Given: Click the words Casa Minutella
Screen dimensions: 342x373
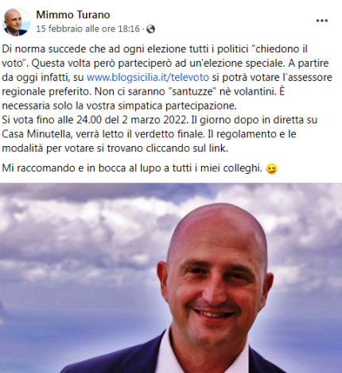Looking at the screenshot, I should (37, 134).
